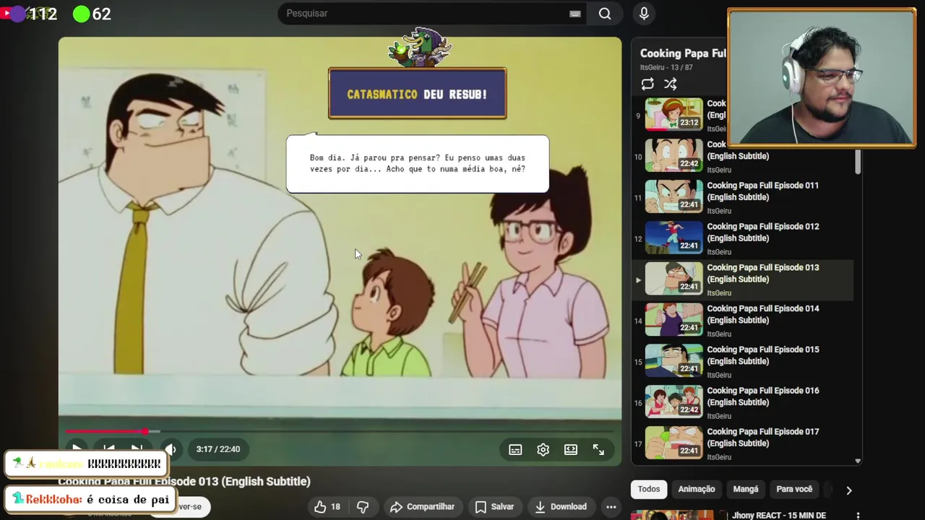
Task: Open Episode 016 thumbnail
Action: 674,402
